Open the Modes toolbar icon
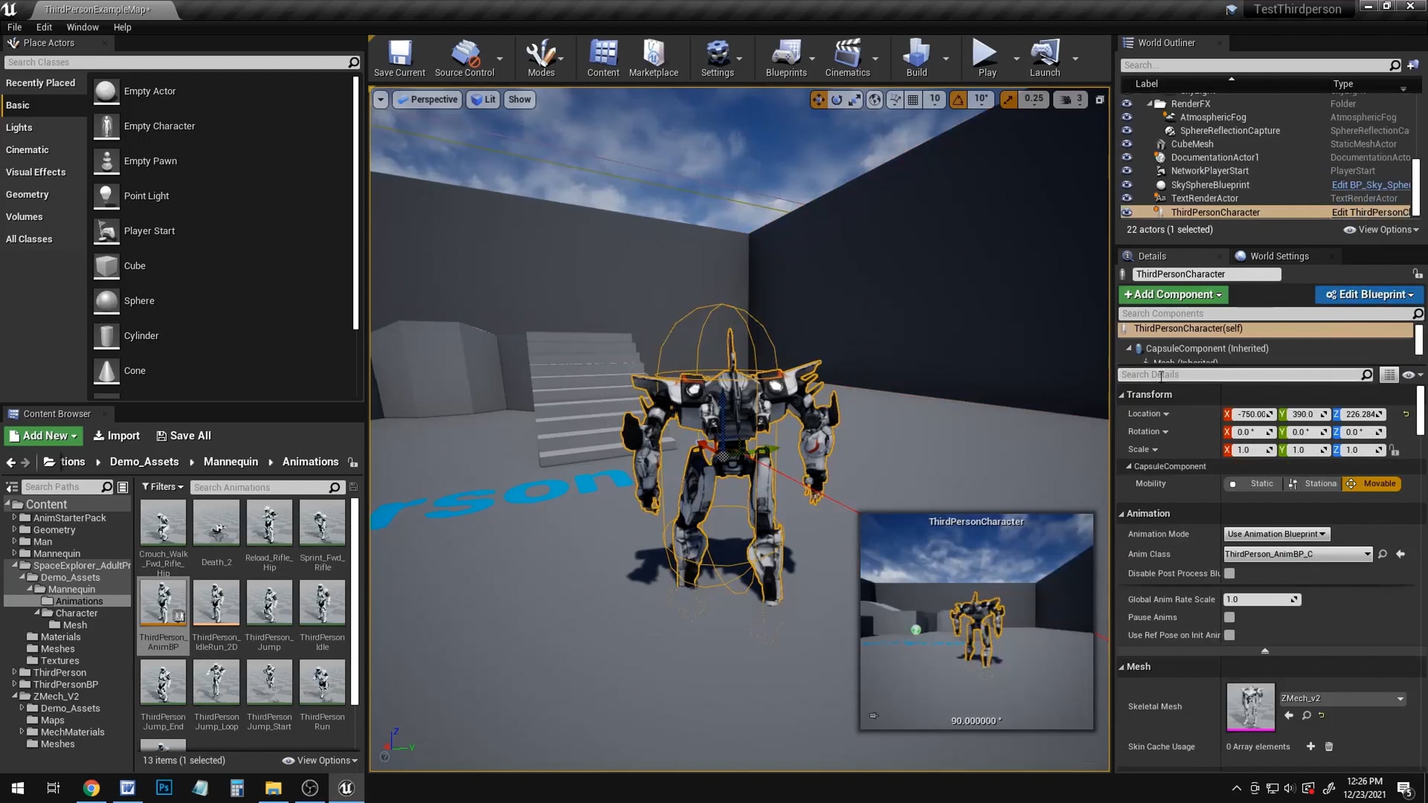The height and width of the screenshot is (803, 1428). point(541,58)
